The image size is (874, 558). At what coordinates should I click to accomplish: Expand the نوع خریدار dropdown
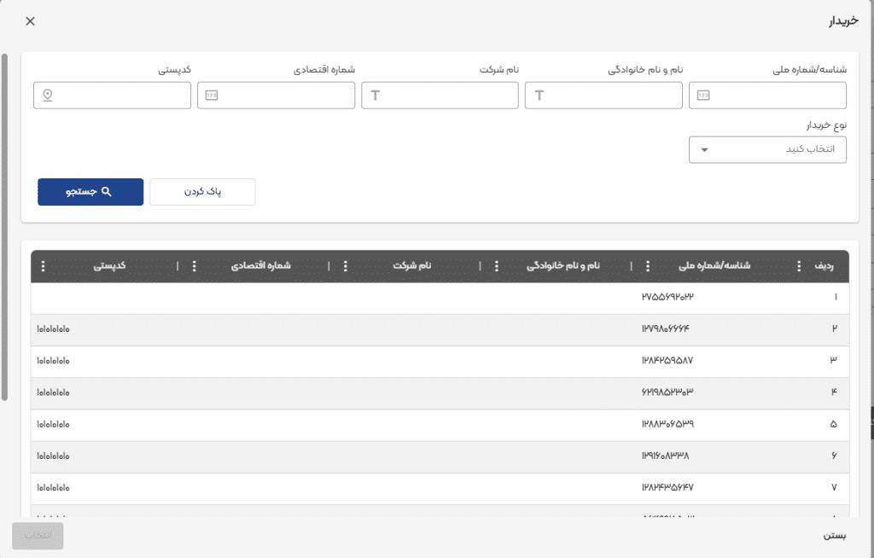click(x=767, y=149)
